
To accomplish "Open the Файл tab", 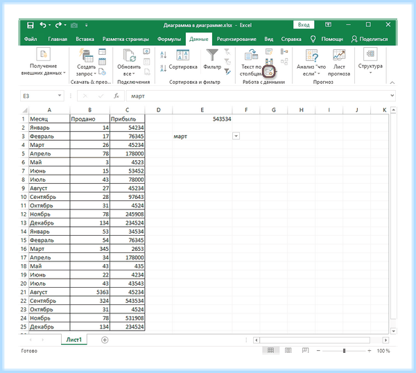I will coord(31,40).
